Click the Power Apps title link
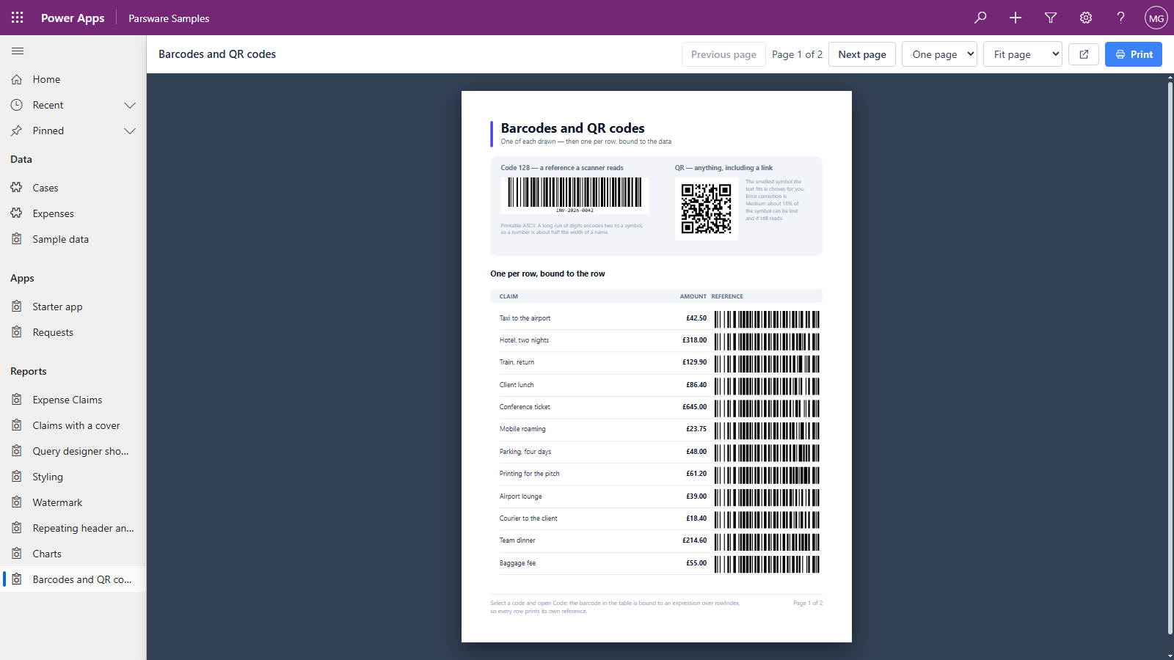The width and height of the screenshot is (1174, 660). click(73, 18)
